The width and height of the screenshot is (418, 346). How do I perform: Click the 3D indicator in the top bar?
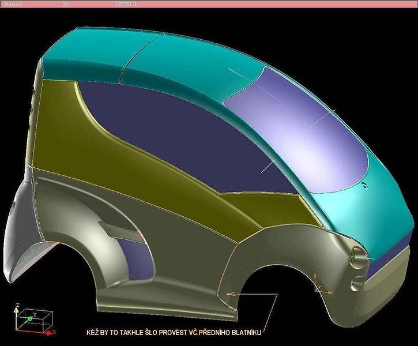[65, 4]
